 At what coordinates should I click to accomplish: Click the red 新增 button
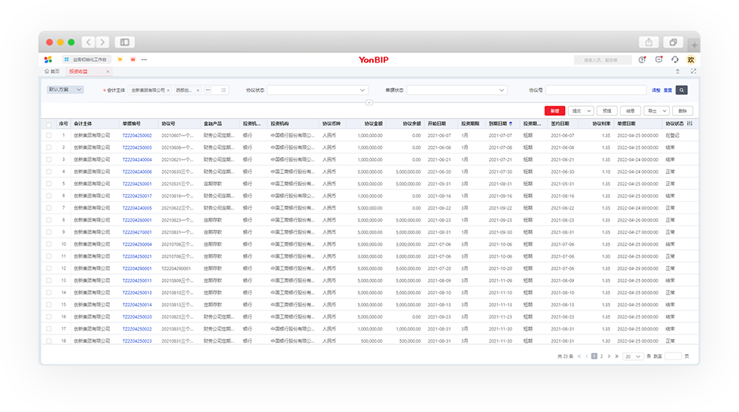point(554,111)
